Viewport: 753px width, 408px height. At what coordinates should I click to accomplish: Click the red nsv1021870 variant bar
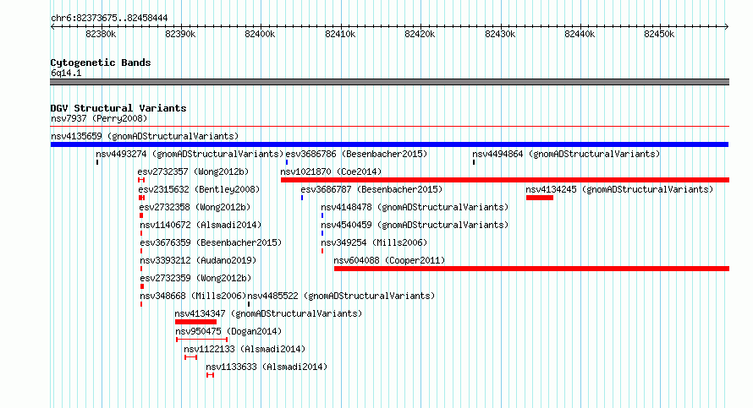click(x=505, y=180)
